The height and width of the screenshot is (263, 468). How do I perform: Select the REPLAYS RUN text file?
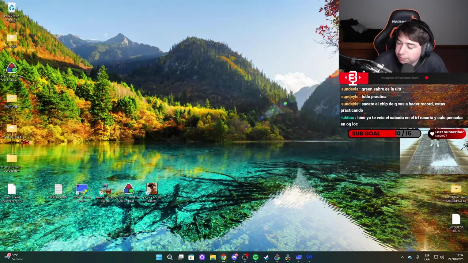[x=58, y=191]
